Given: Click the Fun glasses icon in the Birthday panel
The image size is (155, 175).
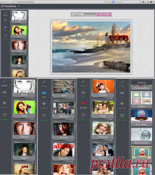Looking at the screenshot, I should [83, 92].
